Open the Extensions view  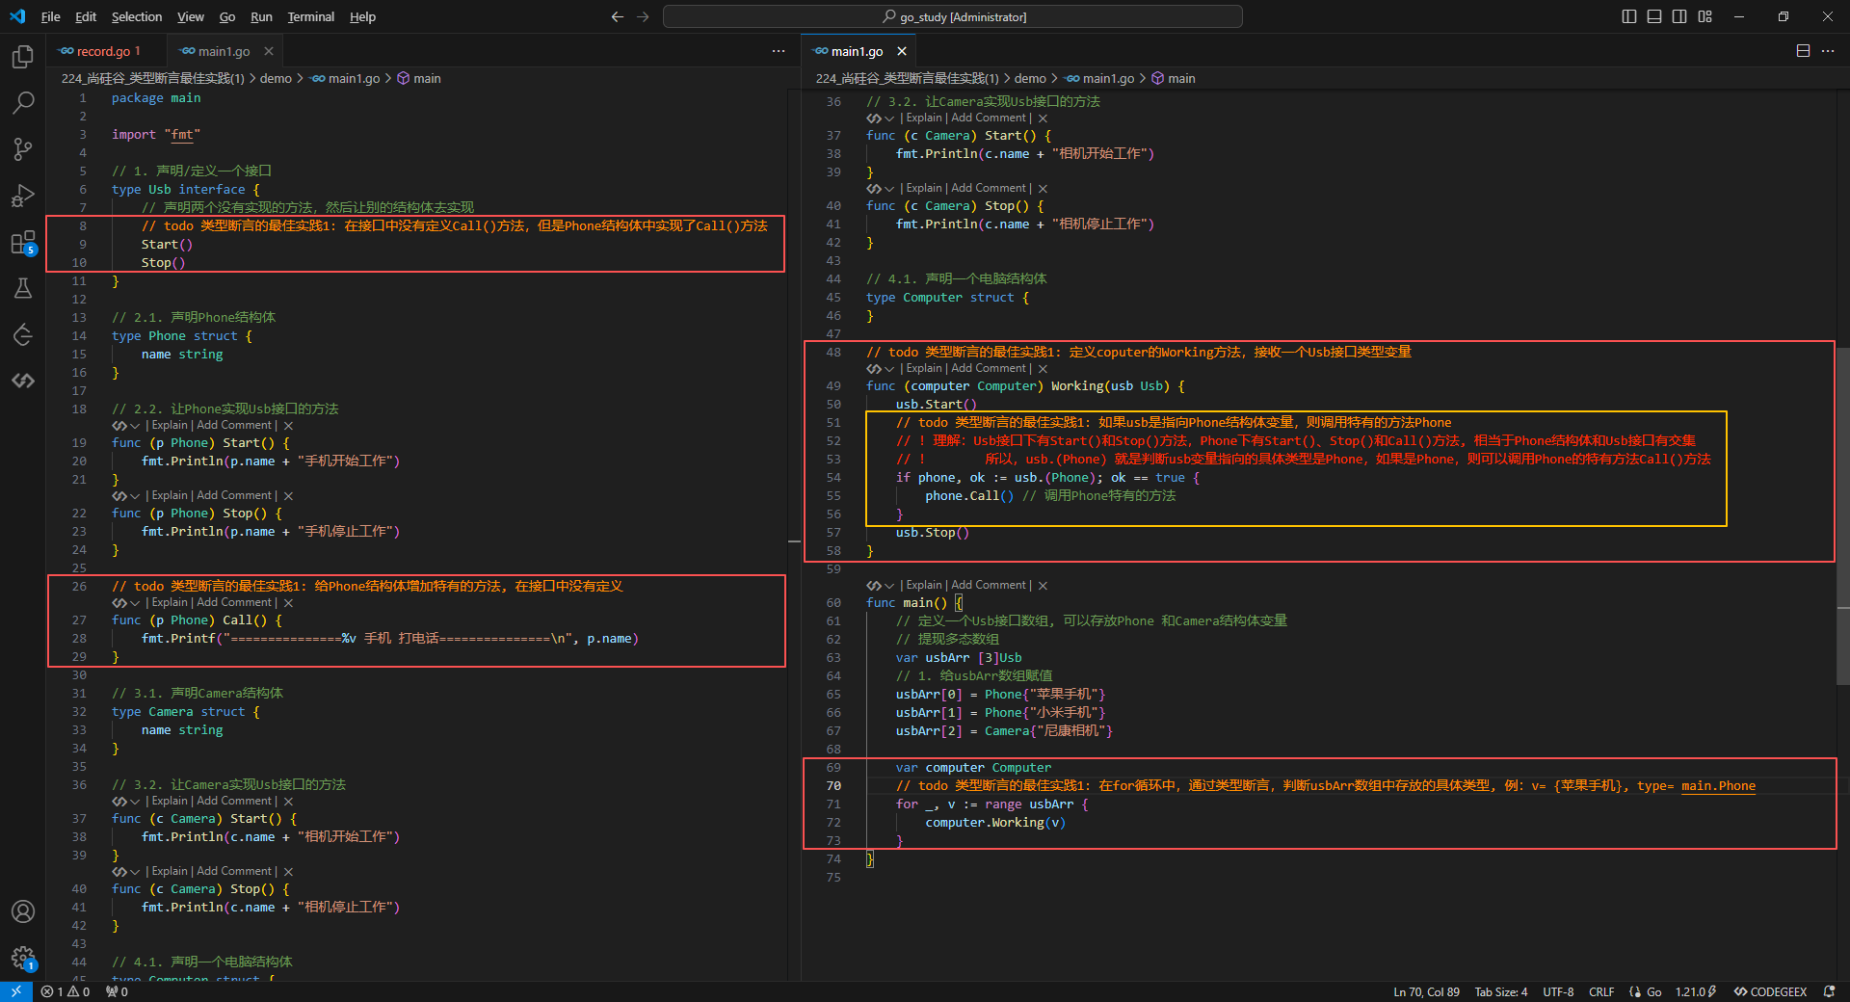pos(23,243)
